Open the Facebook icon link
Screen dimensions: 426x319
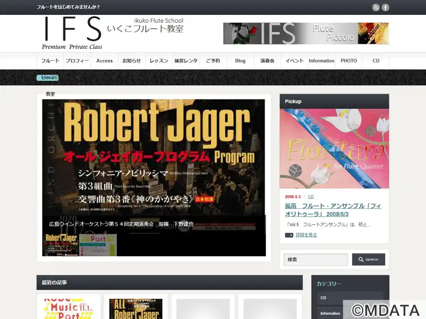(x=386, y=7)
